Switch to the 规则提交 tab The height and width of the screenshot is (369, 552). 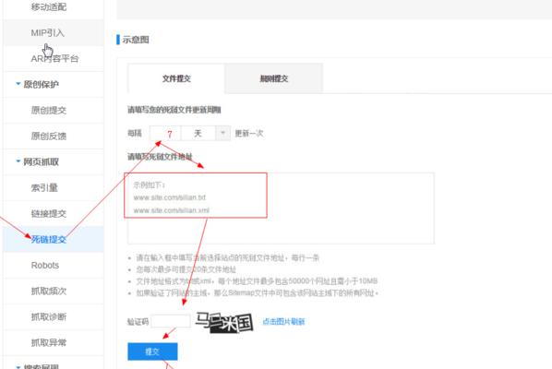coord(273,78)
